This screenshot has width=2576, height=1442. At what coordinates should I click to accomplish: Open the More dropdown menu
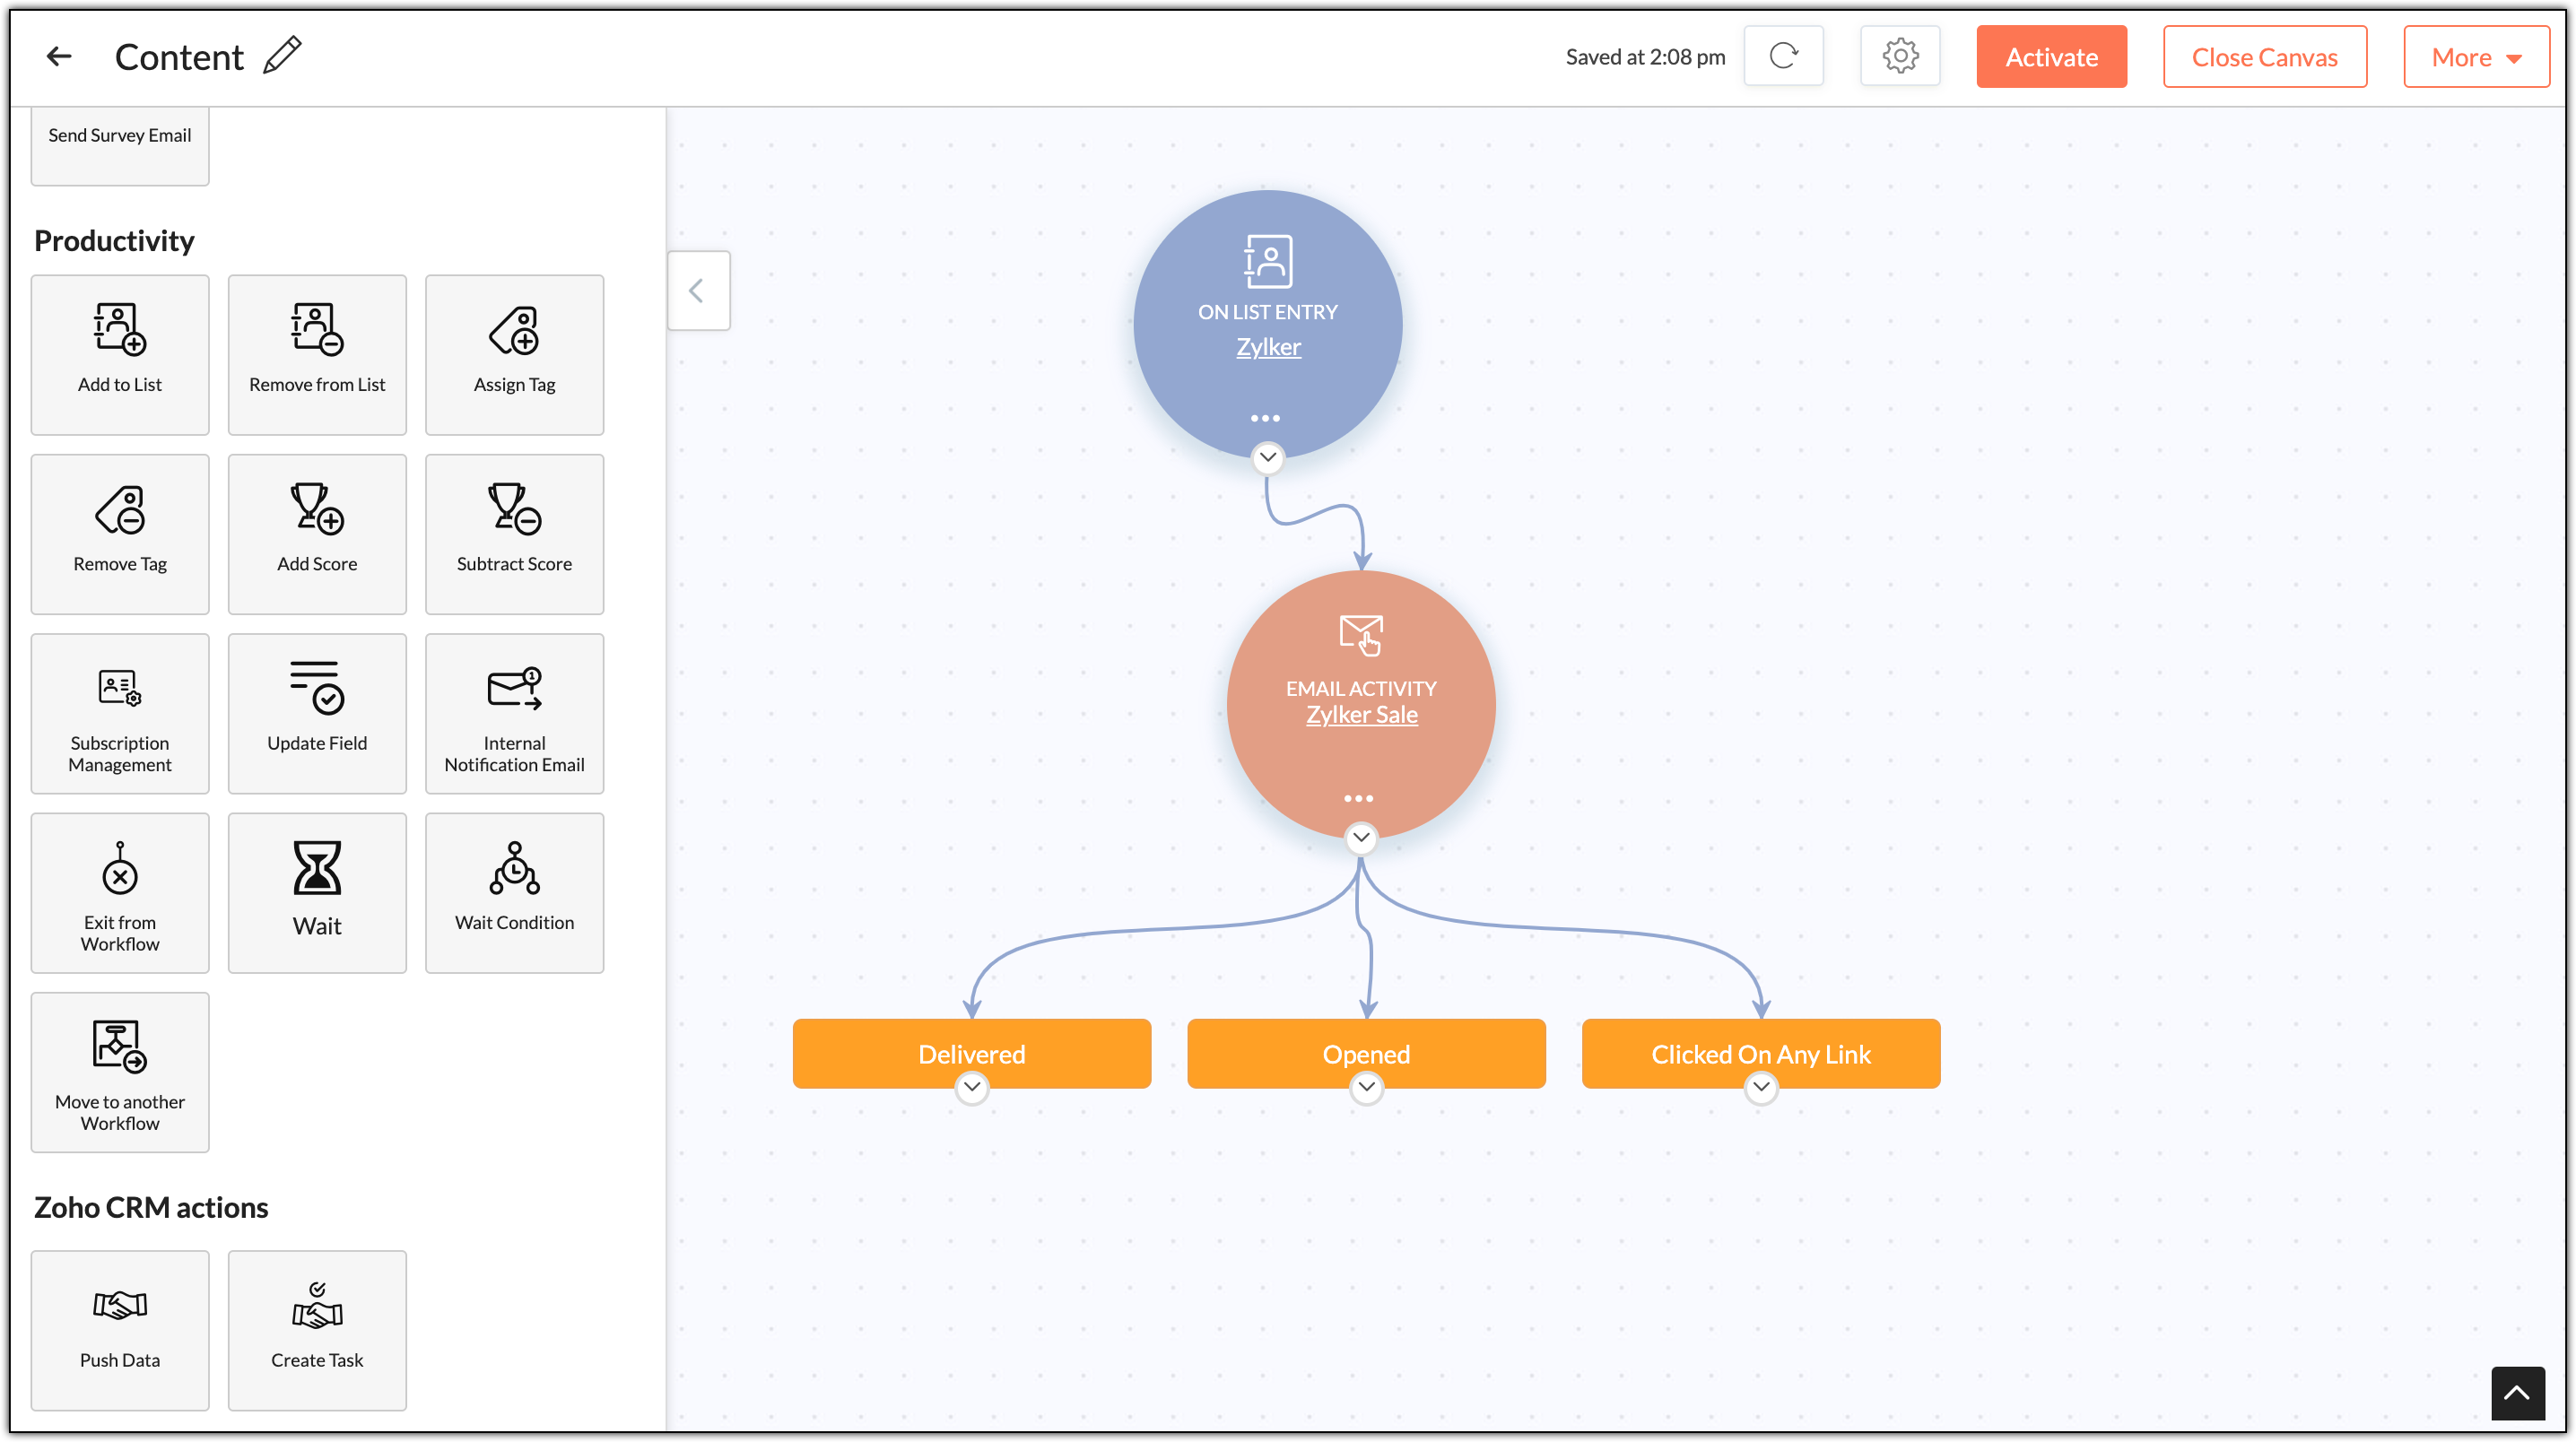coord(2476,57)
